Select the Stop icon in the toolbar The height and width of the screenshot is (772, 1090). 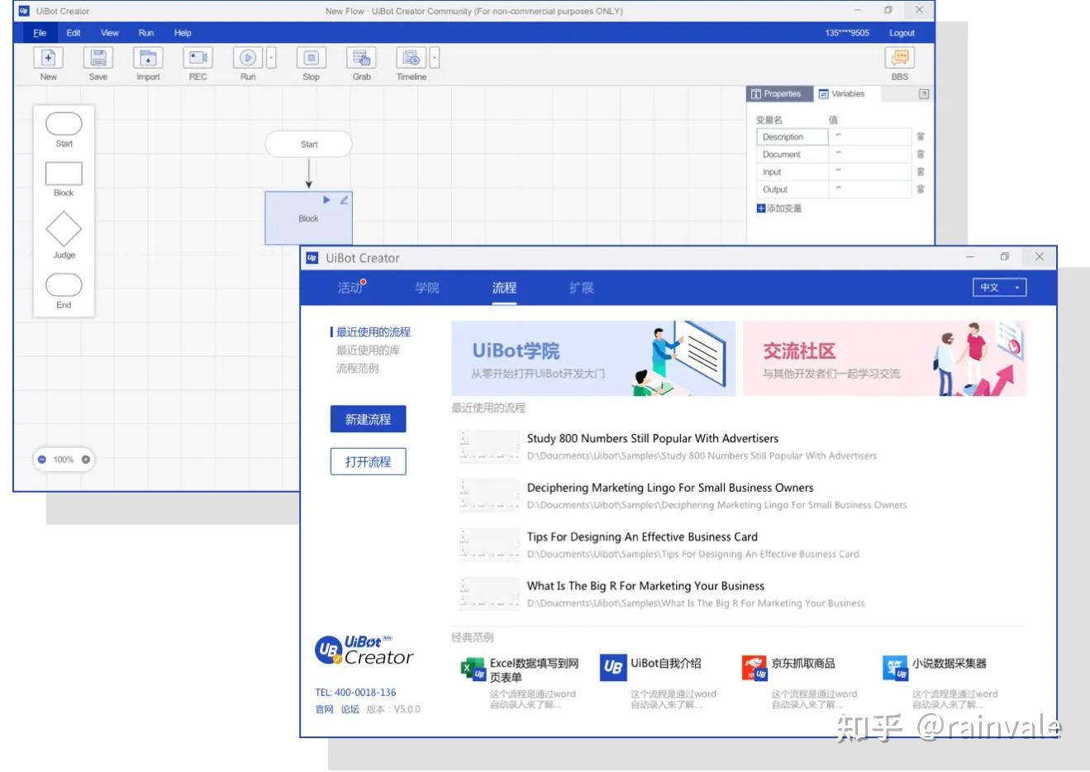click(x=311, y=58)
